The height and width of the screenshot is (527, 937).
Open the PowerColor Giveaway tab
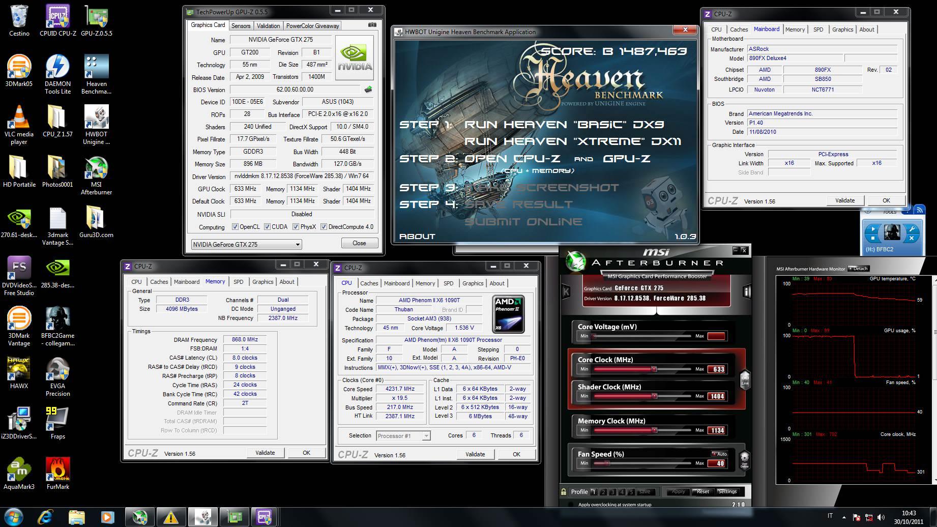coord(312,26)
